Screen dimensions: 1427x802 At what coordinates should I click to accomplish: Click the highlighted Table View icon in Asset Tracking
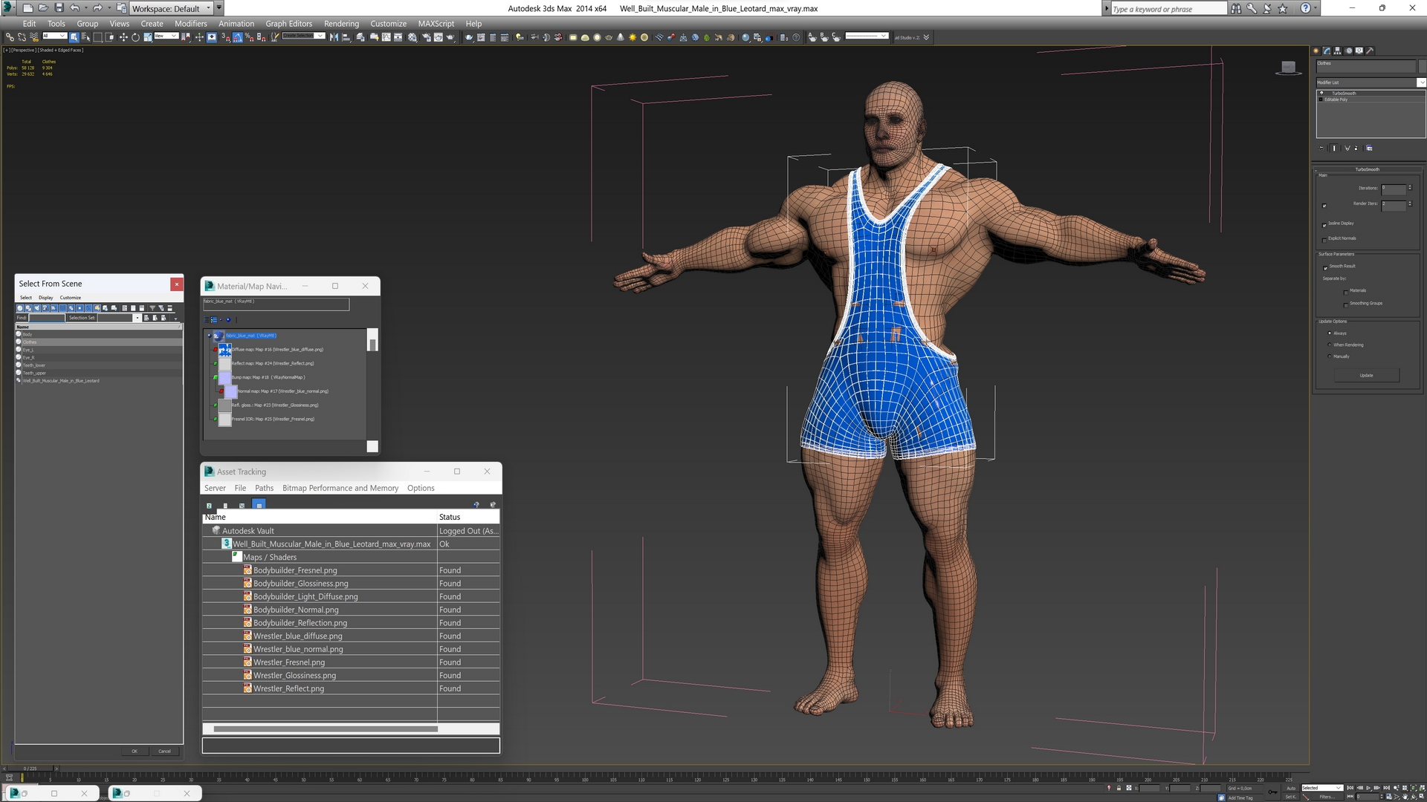click(x=259, y=504)
